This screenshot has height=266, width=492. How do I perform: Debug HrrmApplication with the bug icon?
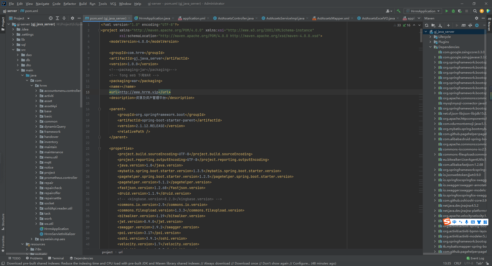[453, 11]
